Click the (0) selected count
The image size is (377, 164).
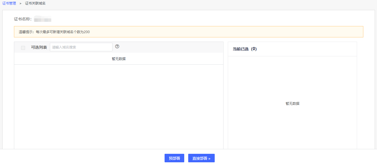(254, 49)
